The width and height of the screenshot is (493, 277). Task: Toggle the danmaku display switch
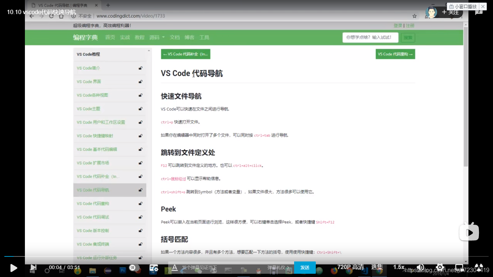pos(134,268)
